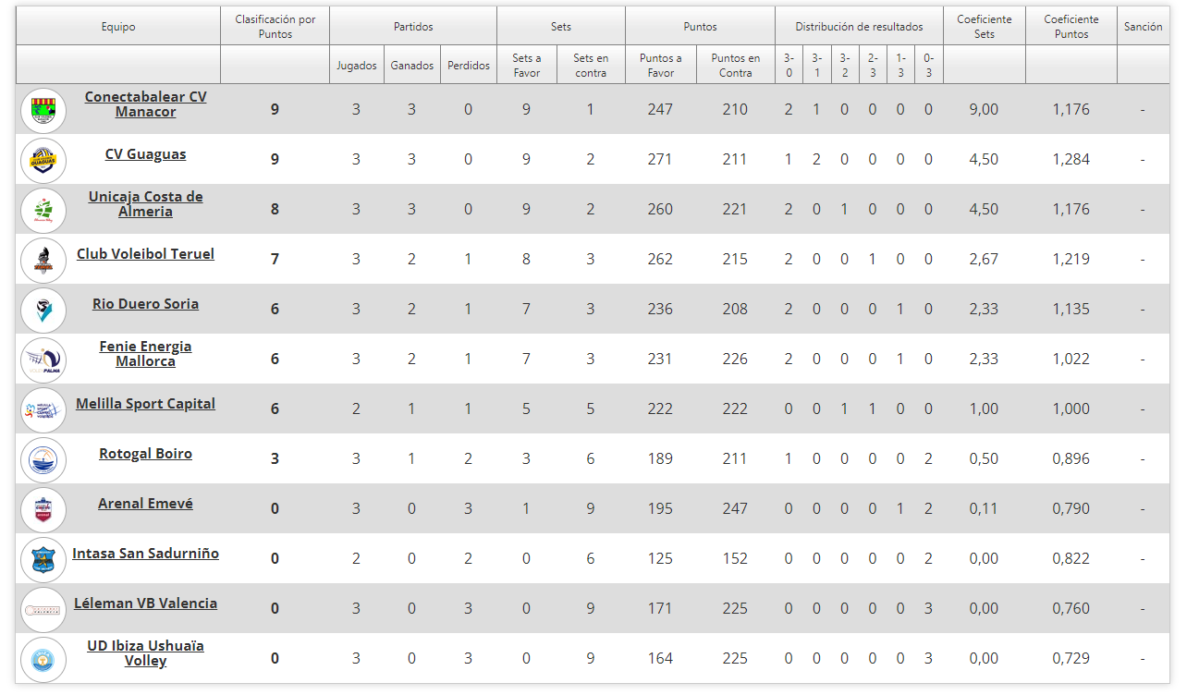Image resolution: width=1199 pixels, height=695 pixels.
Task: Click Intasa San Sadurniño coefficient 0,822
Action: (x=1071, y=559)
